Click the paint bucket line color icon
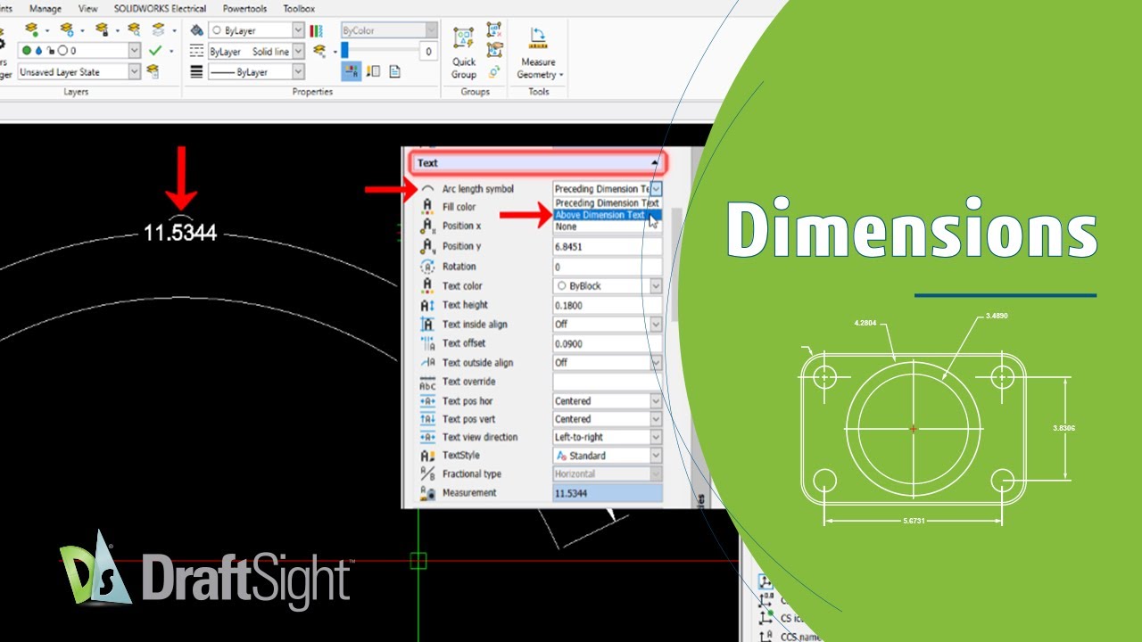 coord(197,30)
